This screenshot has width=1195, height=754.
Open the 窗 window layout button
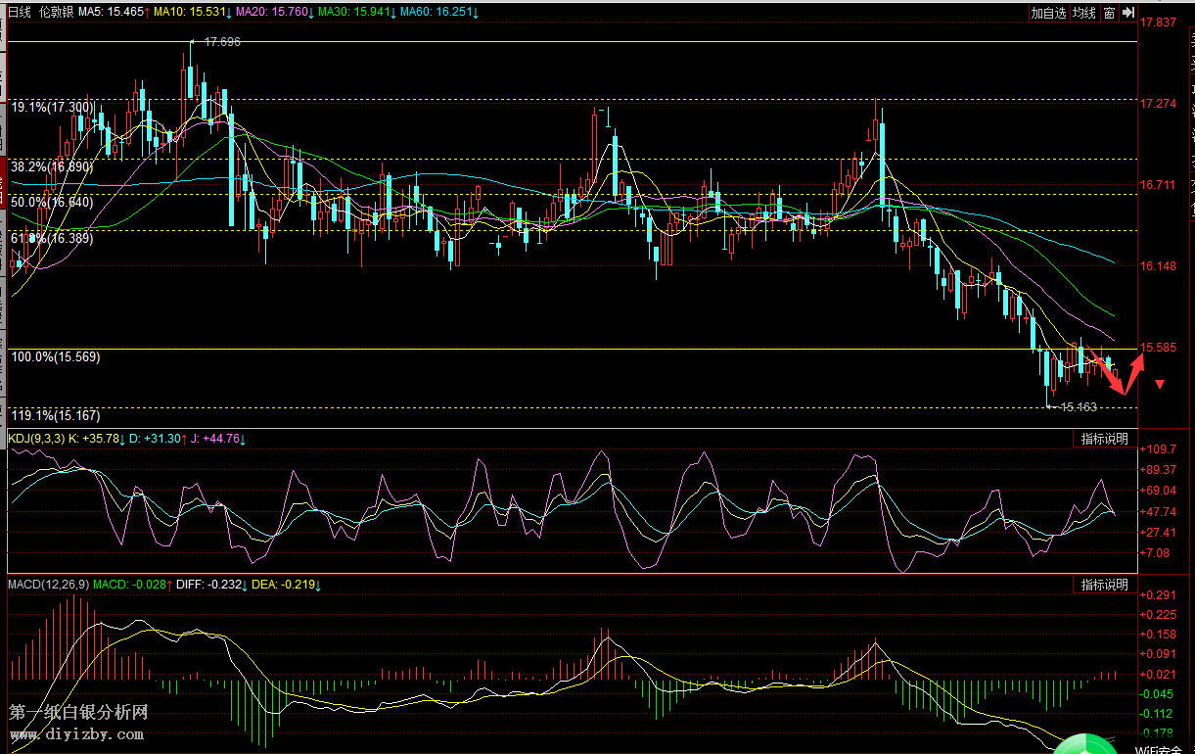click(x=1109, y=13)
